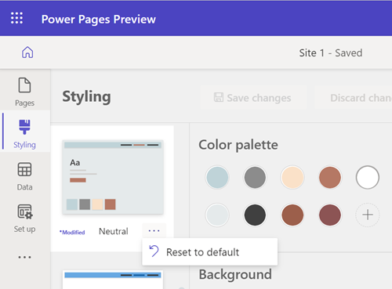Go to the Home icon
392x289 pixels.
[x=27, y=52]
